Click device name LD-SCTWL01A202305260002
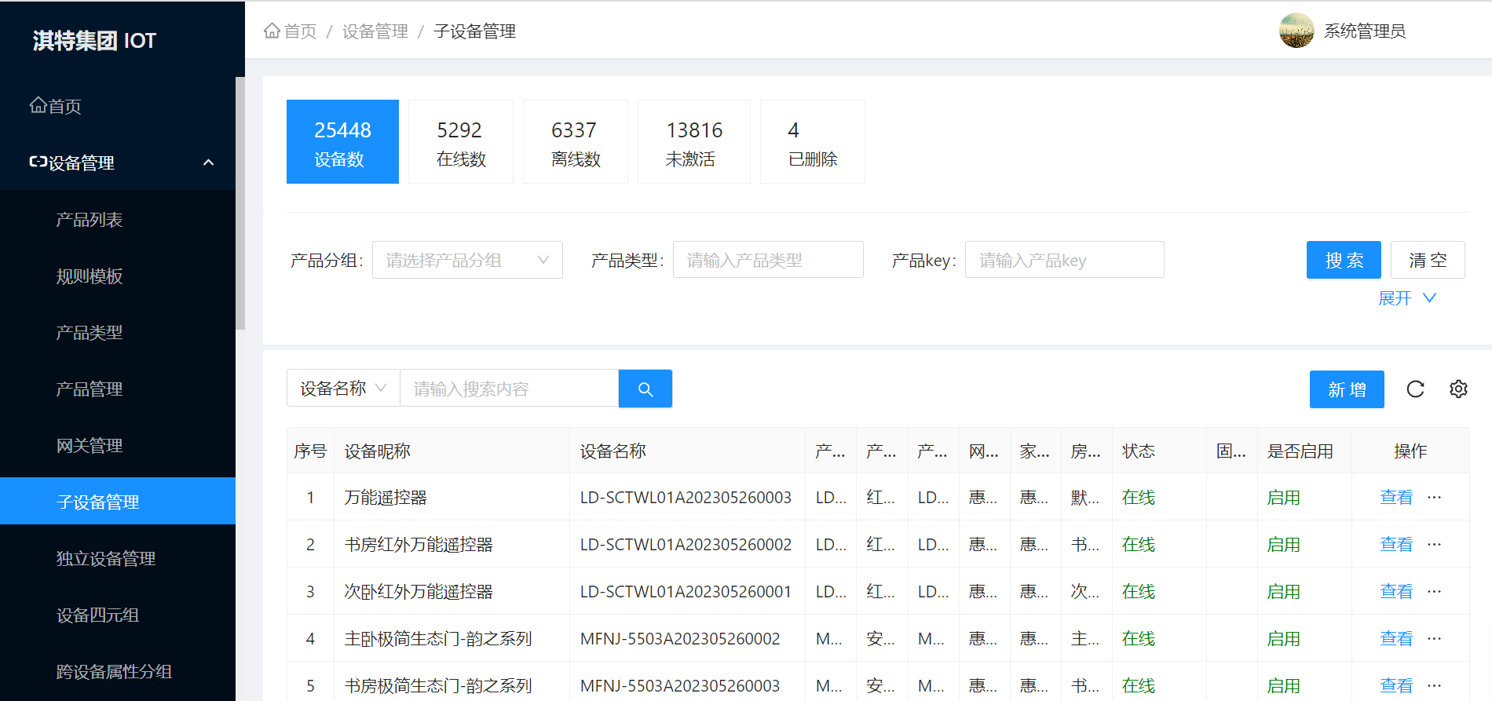Image resolution: width=1492 pixels, height=701 pixels. [x=686, y=545]
